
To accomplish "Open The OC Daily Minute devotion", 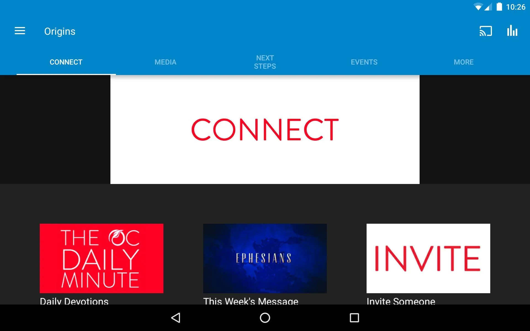I will pyautogui.click(x=102, y=257).
